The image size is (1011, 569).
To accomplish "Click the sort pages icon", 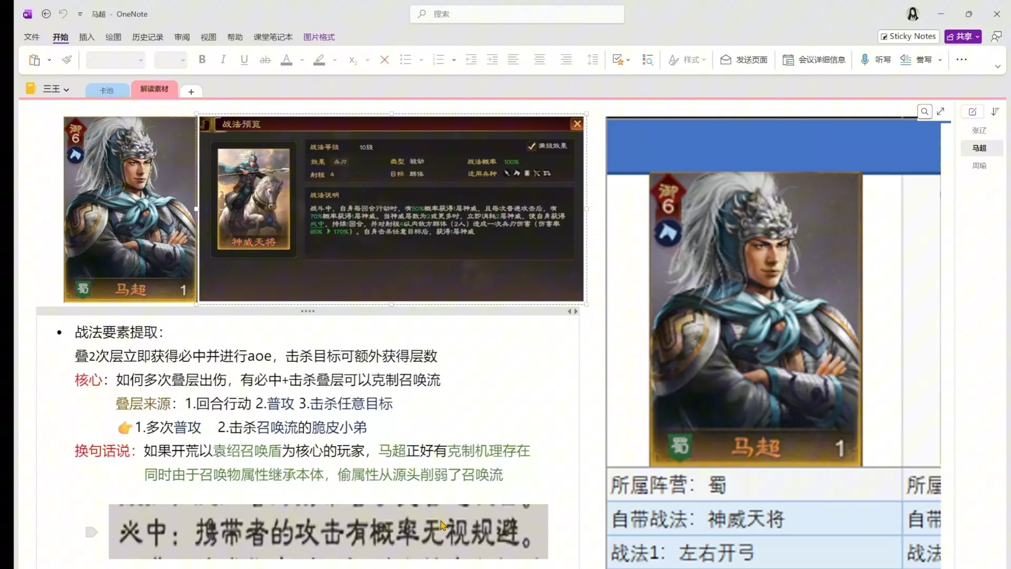I will 995,112.
